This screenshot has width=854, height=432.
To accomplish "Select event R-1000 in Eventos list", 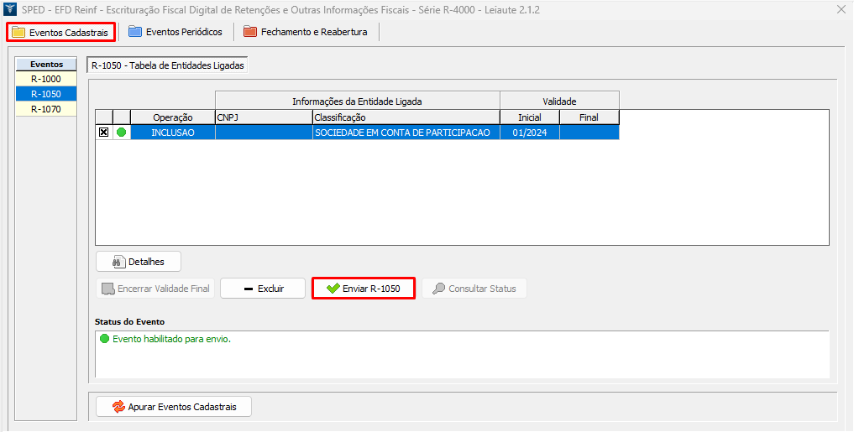I will point(45,79).
